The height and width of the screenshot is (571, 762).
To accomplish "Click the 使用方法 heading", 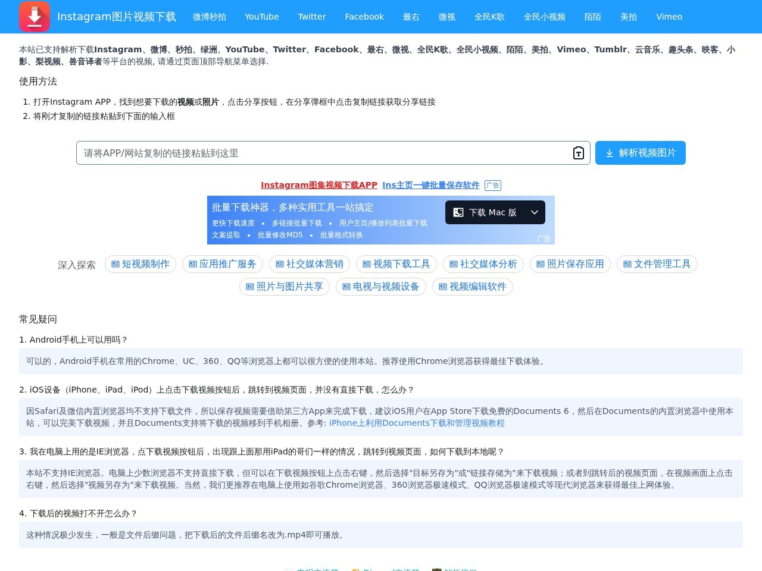I will click(38, 81).
